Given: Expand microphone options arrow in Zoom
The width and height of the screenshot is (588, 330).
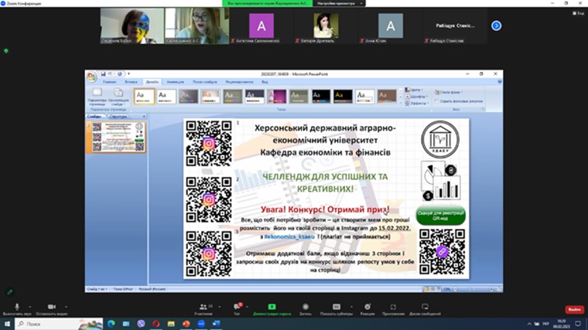Looking at the screenshot, I should (x=30, y=307).
